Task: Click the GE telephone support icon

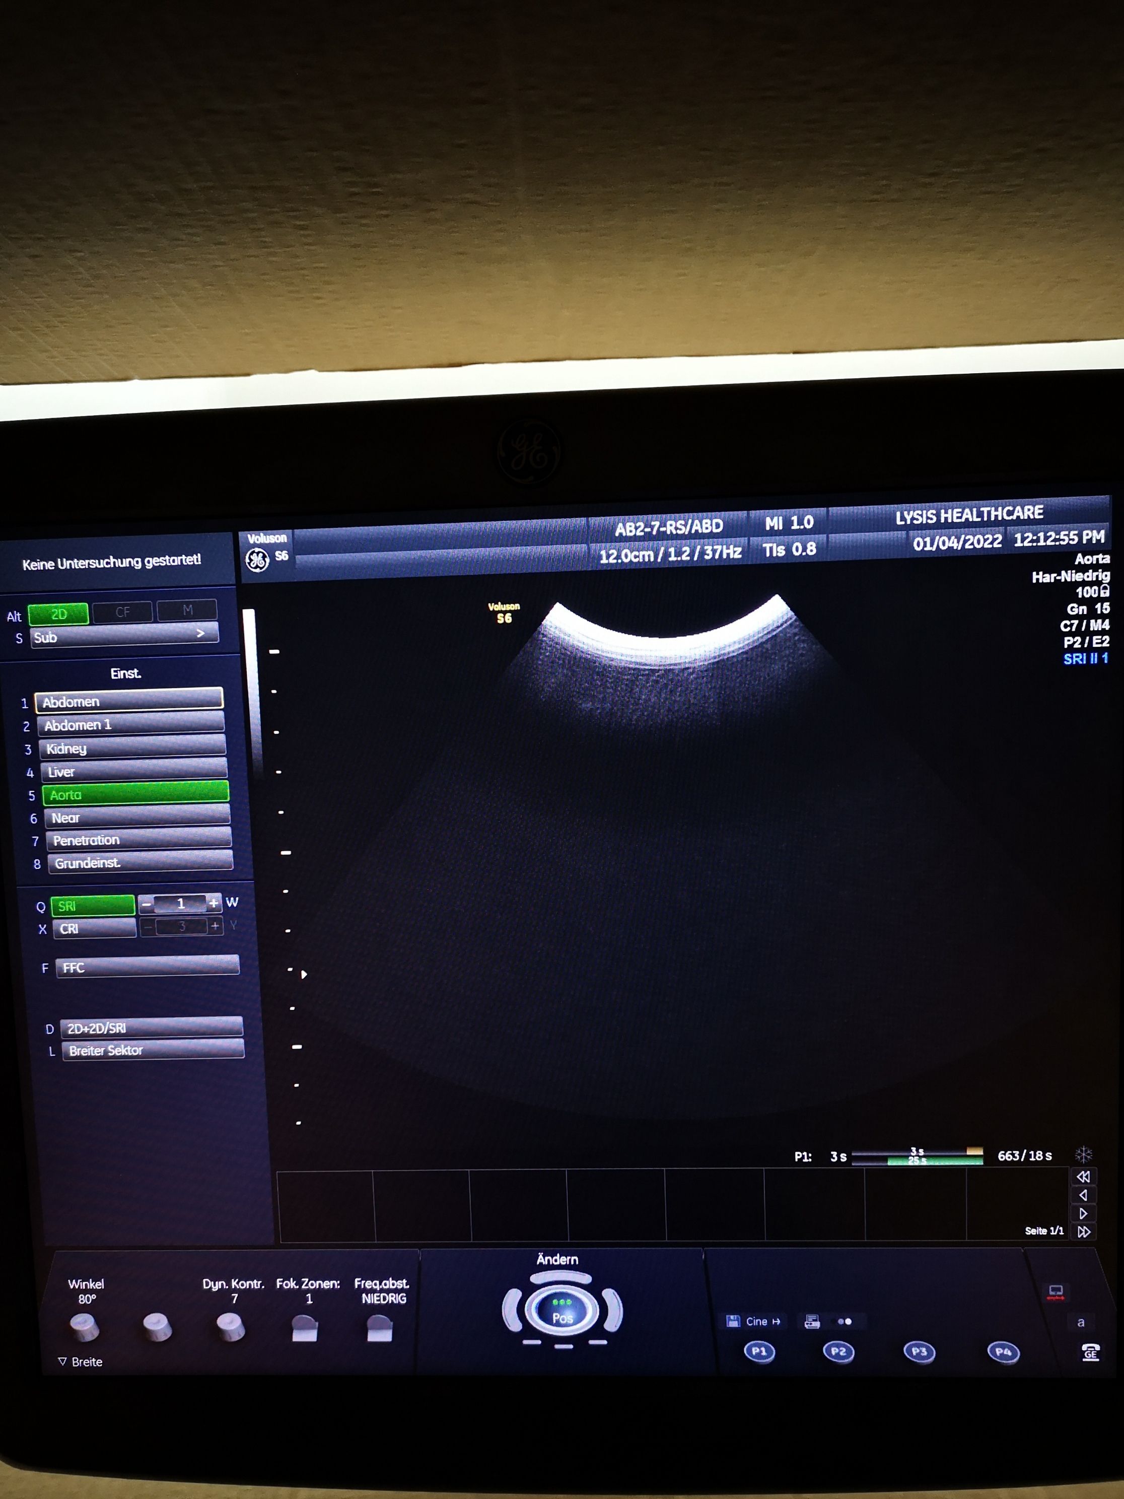Action: pos(1090,1352)
